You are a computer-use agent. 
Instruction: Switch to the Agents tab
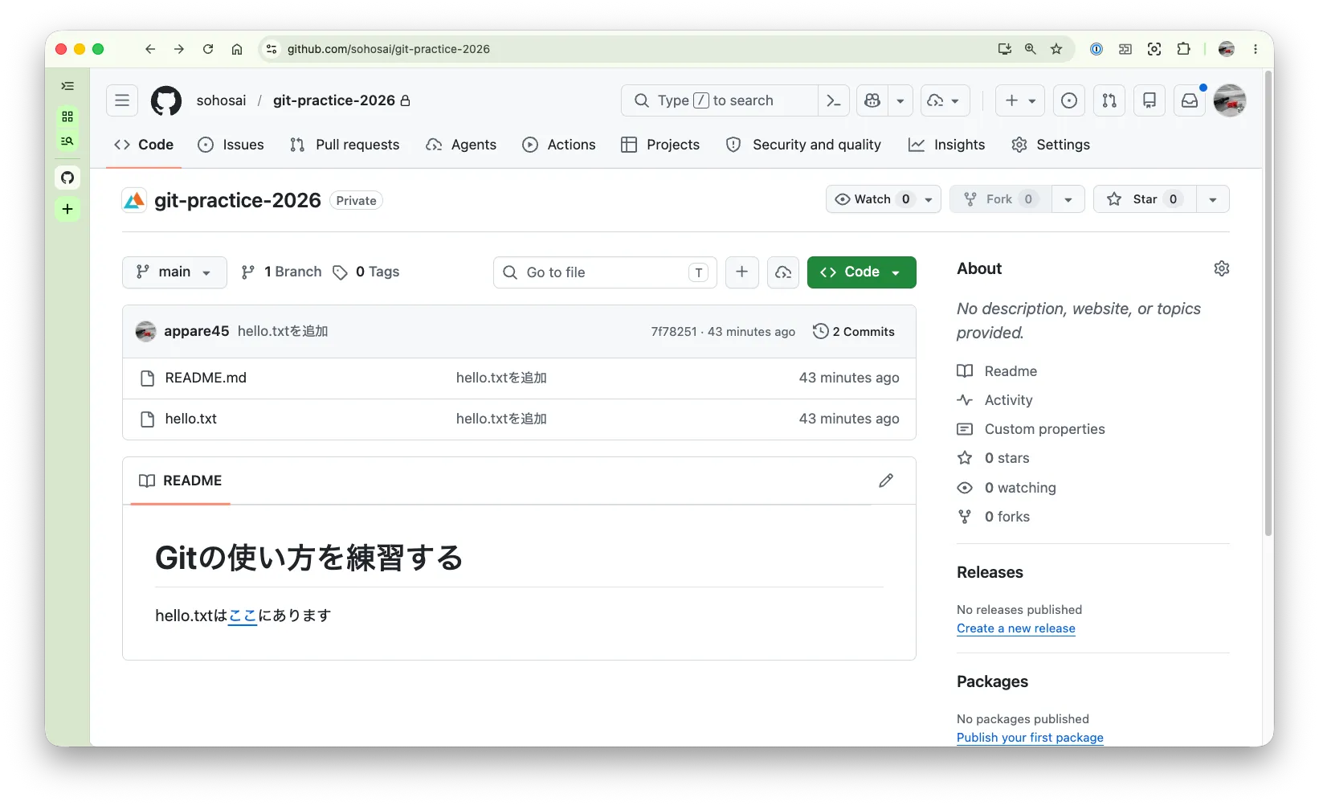(461, 145)
